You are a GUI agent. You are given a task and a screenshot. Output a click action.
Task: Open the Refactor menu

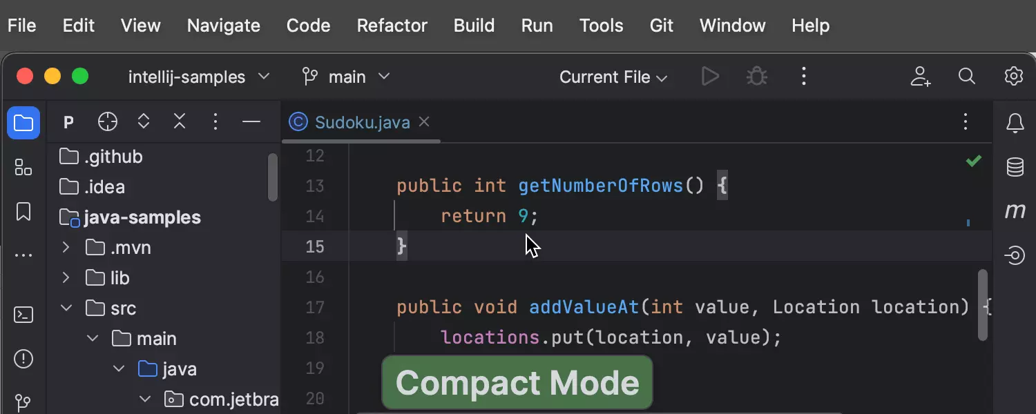click(x=392, y=26)
